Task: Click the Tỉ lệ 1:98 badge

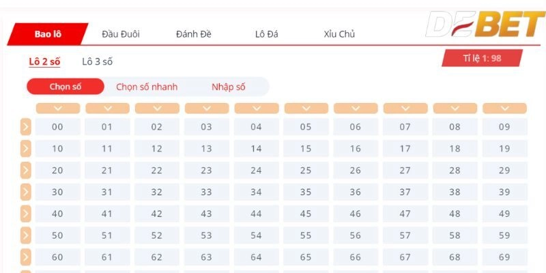Action: 482,58
